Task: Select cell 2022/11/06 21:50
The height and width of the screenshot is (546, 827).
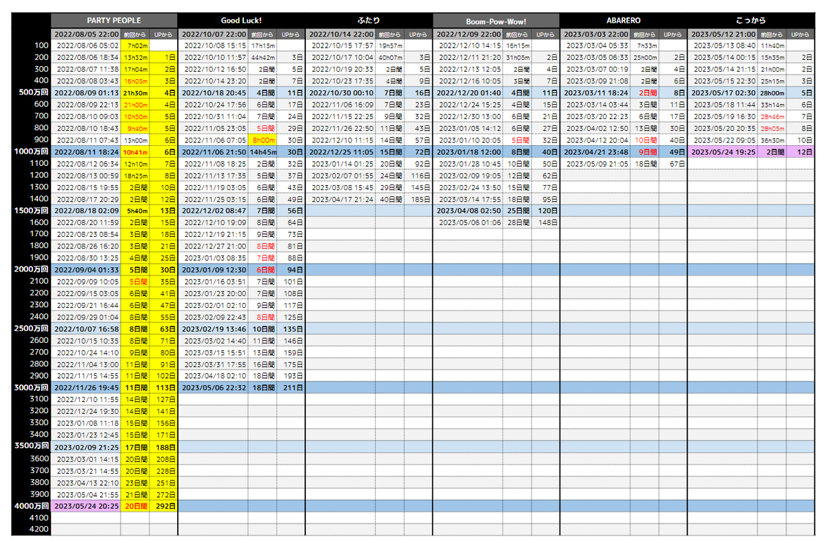Action: coord(214,151)
